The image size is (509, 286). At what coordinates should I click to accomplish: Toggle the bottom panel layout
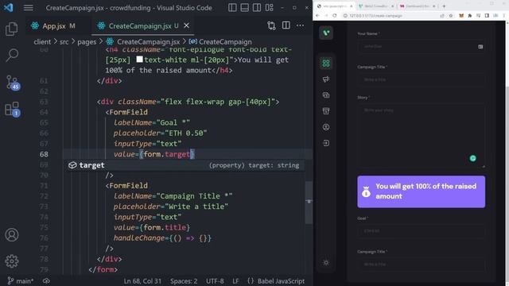[x=244, y=7]
